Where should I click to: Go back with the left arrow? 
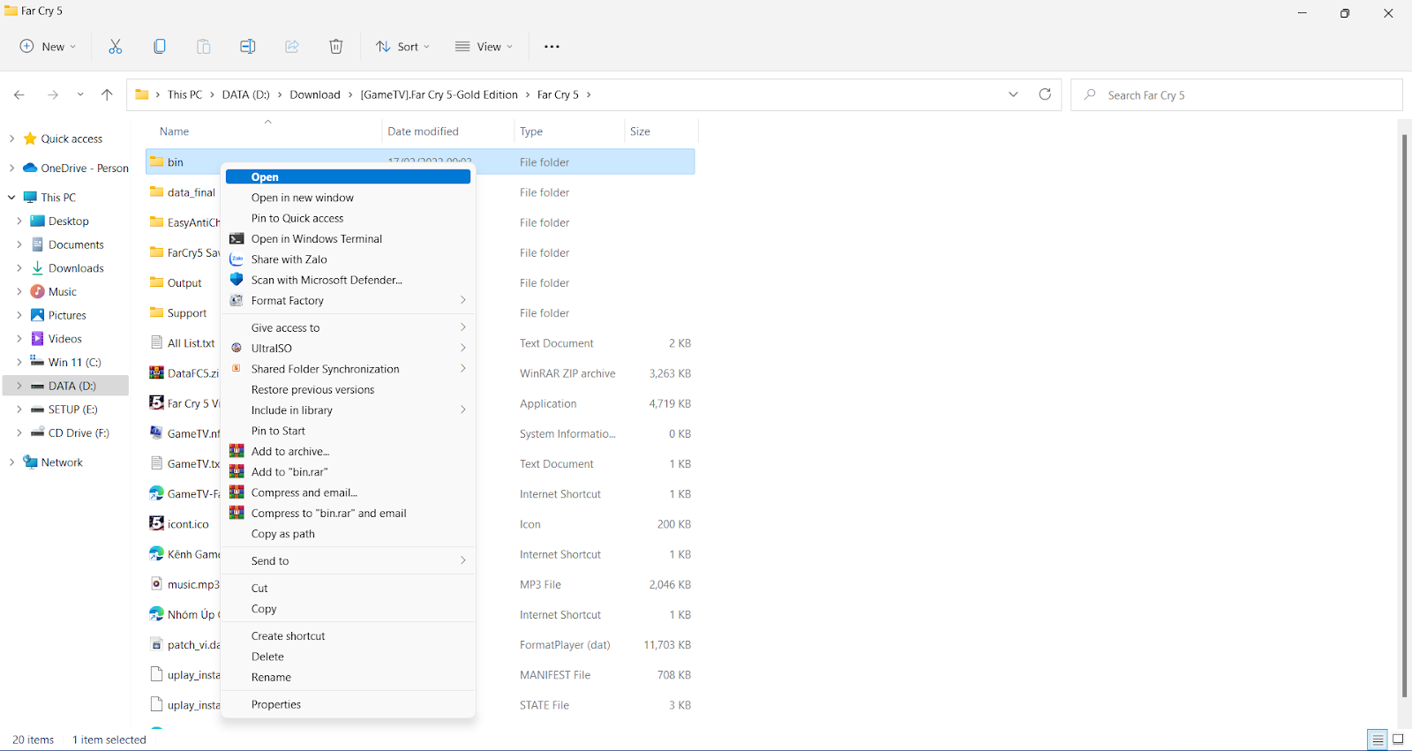(x=19, y=94)
